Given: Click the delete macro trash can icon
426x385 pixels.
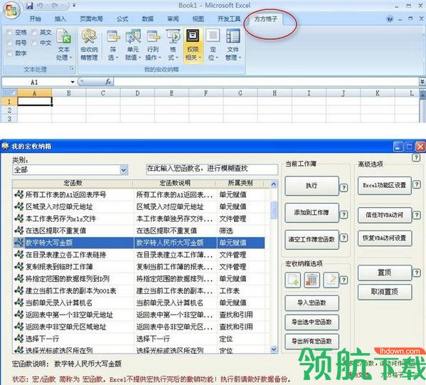Looking at the screenshot, I should 312,280.
